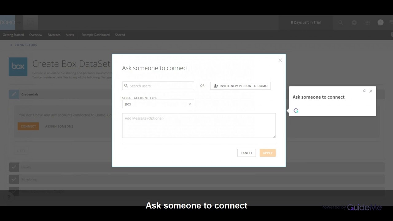
Task: Click 8 Days Left in Trial
Action: click(x=305, y=22)
